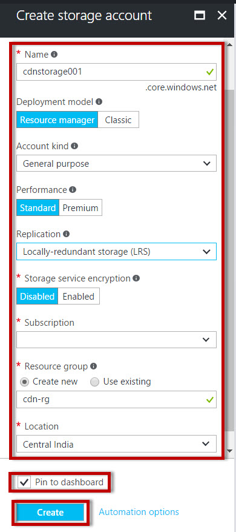Click the Account kind info icon
The image size is (236, 532).
click(x=74, y=146)
